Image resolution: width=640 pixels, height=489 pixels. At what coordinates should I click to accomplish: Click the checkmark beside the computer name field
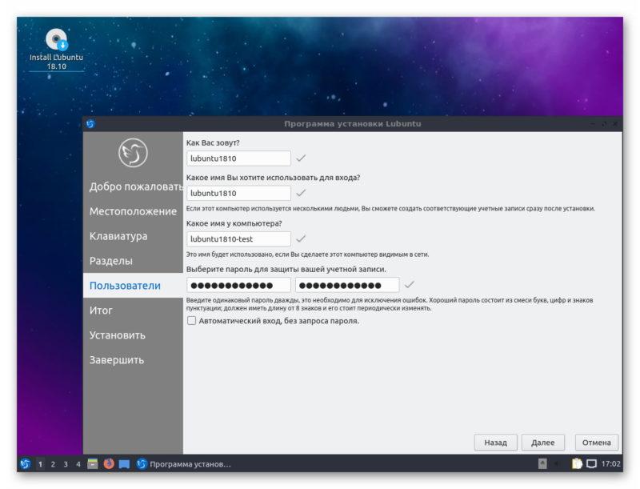[301, 238]
